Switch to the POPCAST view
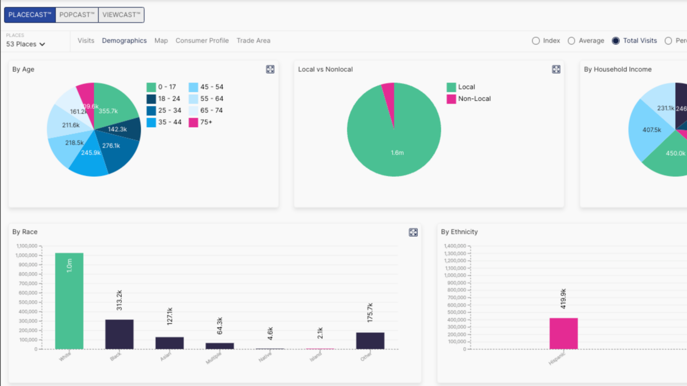687x386 pixels. coord(77,15)
